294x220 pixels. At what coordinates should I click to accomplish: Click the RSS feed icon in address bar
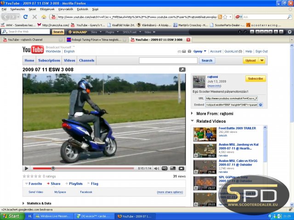pos(220,17)
